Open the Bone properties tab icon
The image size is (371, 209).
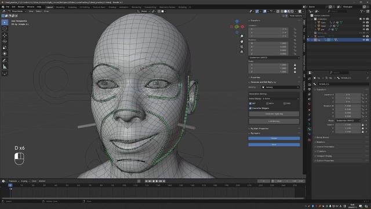309,129
